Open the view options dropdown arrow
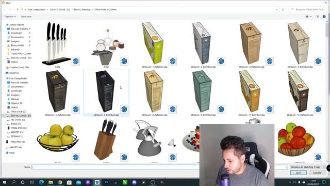330x186 pixels. tap(311, 17)
